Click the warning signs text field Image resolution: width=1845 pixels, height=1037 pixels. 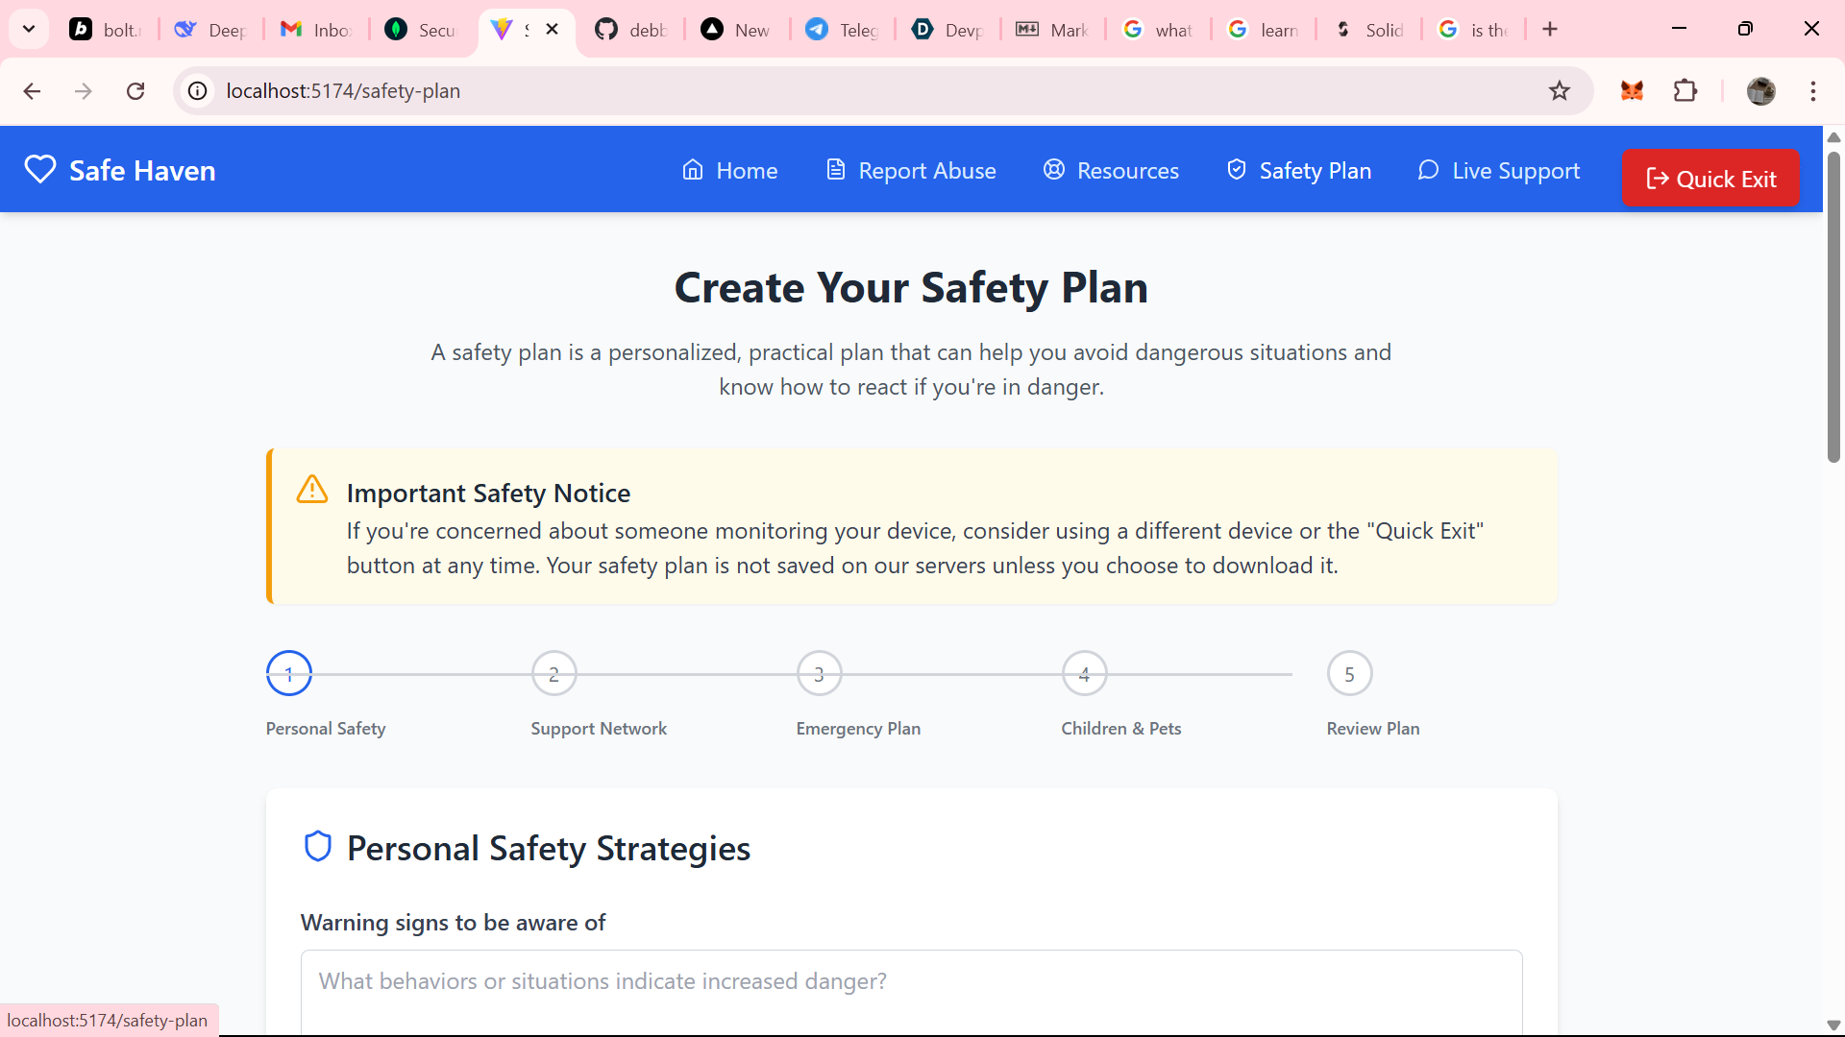click(x=911, y=989)
